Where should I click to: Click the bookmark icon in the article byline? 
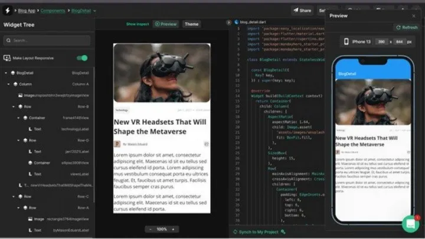click(x=206, y=144)
